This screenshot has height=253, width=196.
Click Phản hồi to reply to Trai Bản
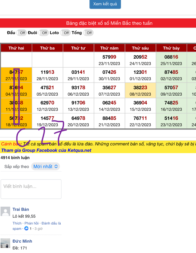[32, 223]
